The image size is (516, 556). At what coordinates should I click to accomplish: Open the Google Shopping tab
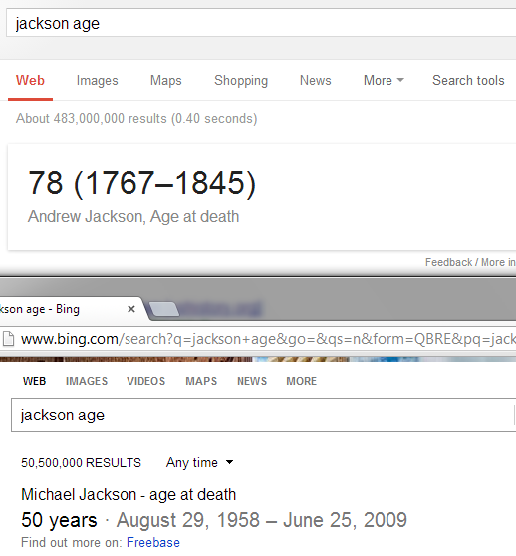pyautogui.click(x=241, y=81)
